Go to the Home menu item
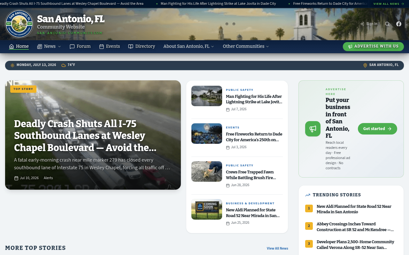Viewport: 409px width, 255px height. tap(19, 47)
